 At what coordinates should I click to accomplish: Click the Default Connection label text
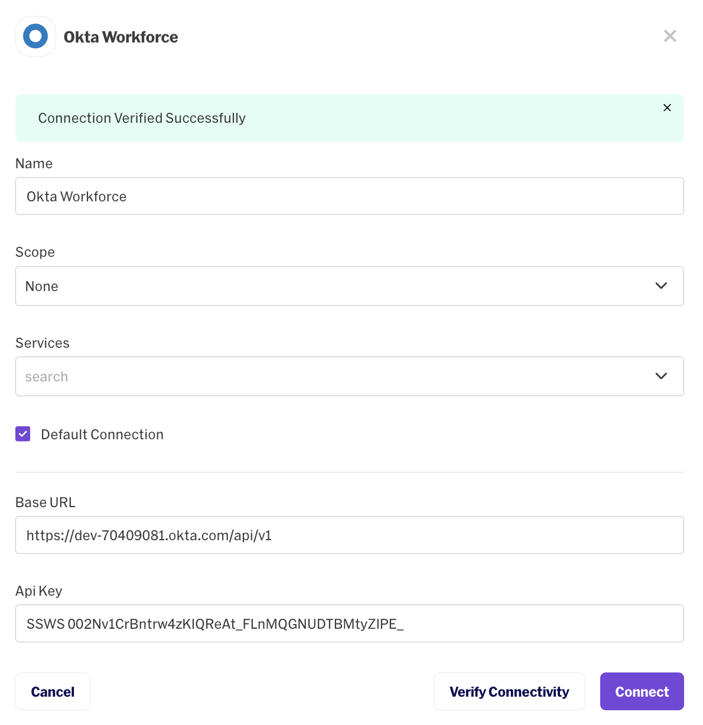[x=102, y=435]
